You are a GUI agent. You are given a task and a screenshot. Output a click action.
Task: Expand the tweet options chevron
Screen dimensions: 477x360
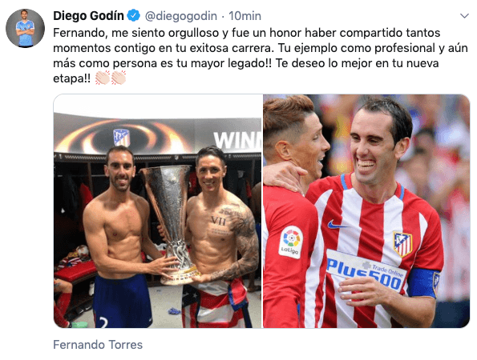tap(464, 16)
